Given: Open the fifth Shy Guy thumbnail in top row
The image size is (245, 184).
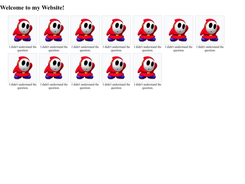Looking at the screenshot, I should [x=147, y=30].
